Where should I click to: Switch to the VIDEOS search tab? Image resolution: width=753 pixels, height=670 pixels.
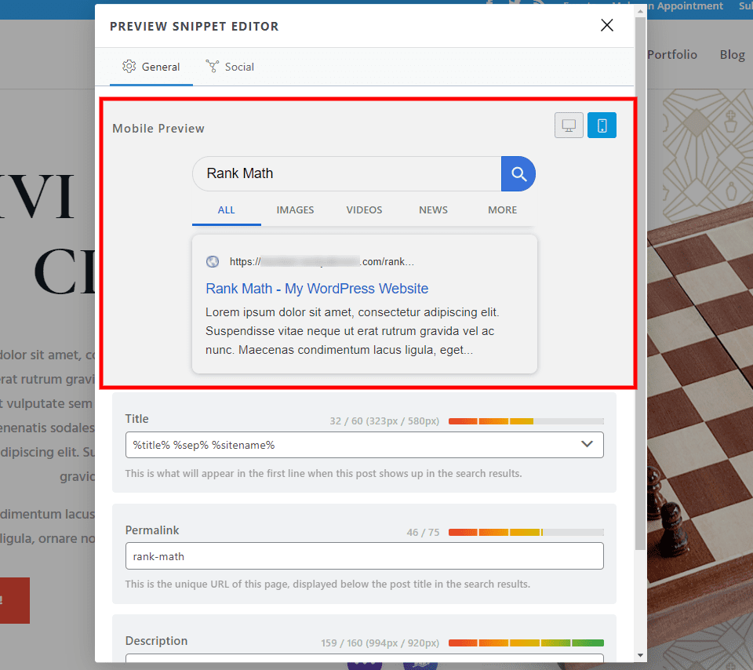click(x=364, y=209)
